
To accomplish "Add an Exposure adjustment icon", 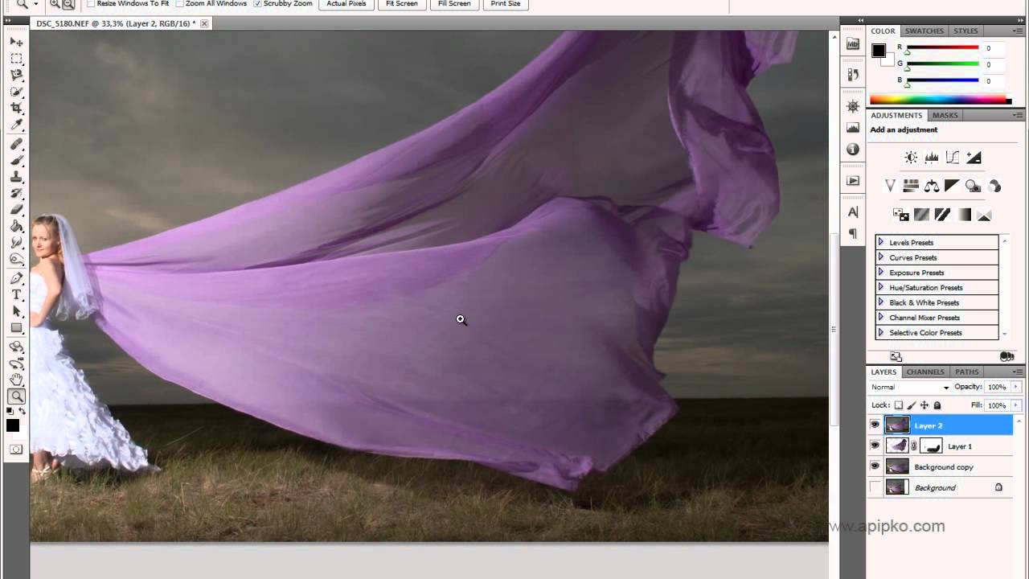I will pyautogui.click(x=974, y=158).
